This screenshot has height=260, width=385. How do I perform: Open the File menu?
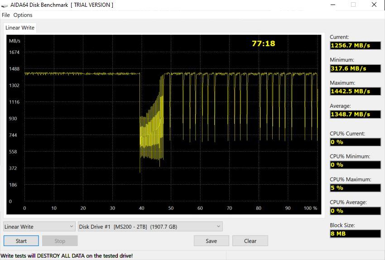(5, 15)
